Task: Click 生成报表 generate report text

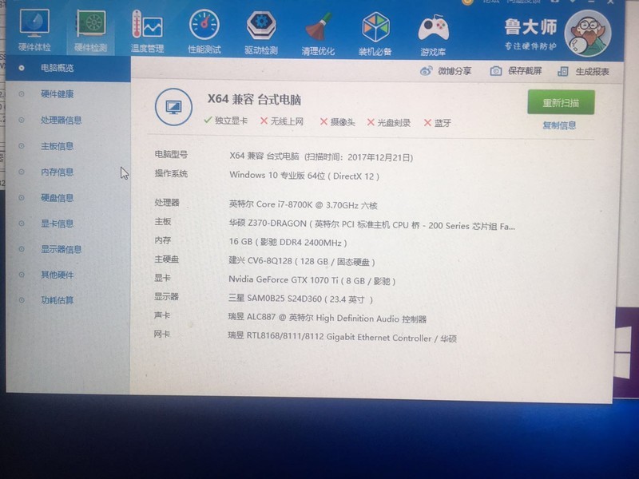Action: (592, 72)
